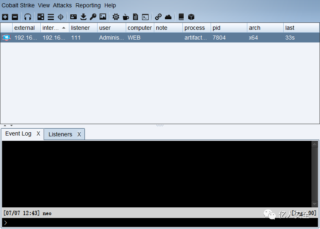The height and width of the screenshot is (229, 320).
Task: Click the neo username in status bar
Action: coord(47,213)
